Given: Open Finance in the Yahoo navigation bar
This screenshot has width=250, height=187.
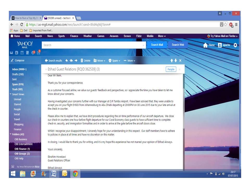Looking at the screenshot, I should (x=74, y=36).
